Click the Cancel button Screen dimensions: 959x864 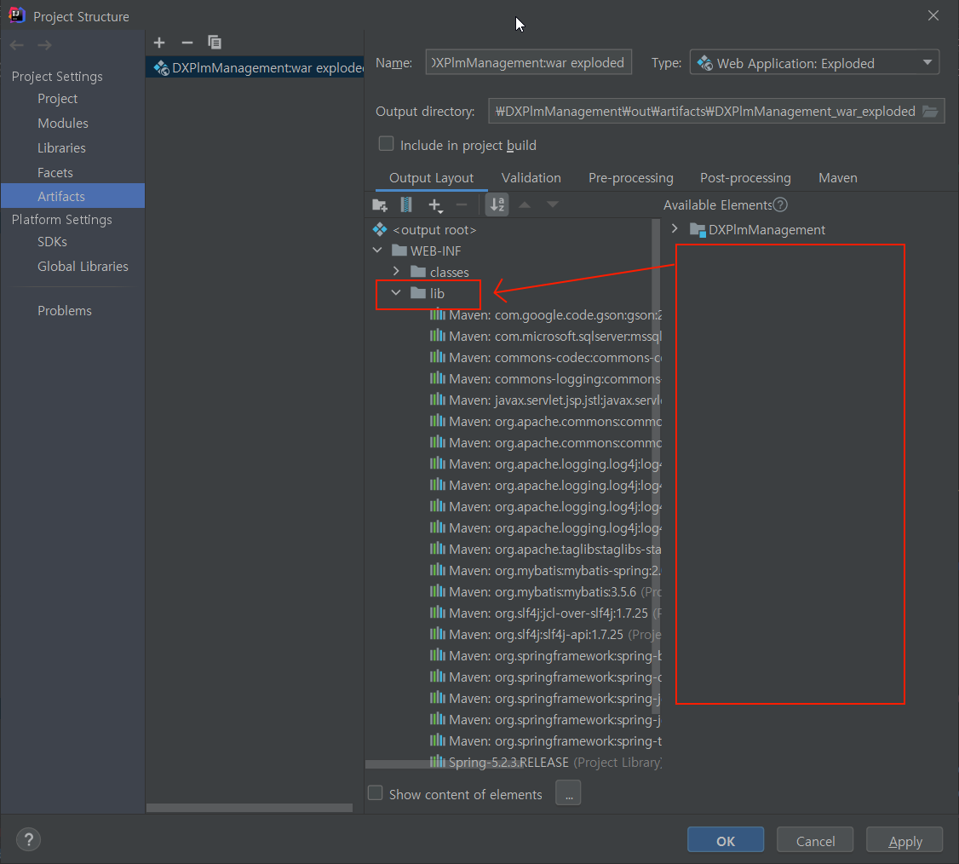(x=815, y=841)
